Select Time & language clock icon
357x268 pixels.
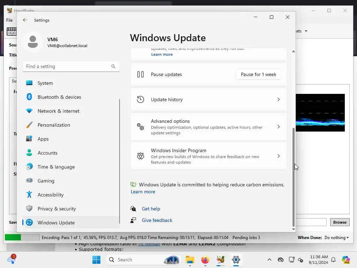coord(29,166)
